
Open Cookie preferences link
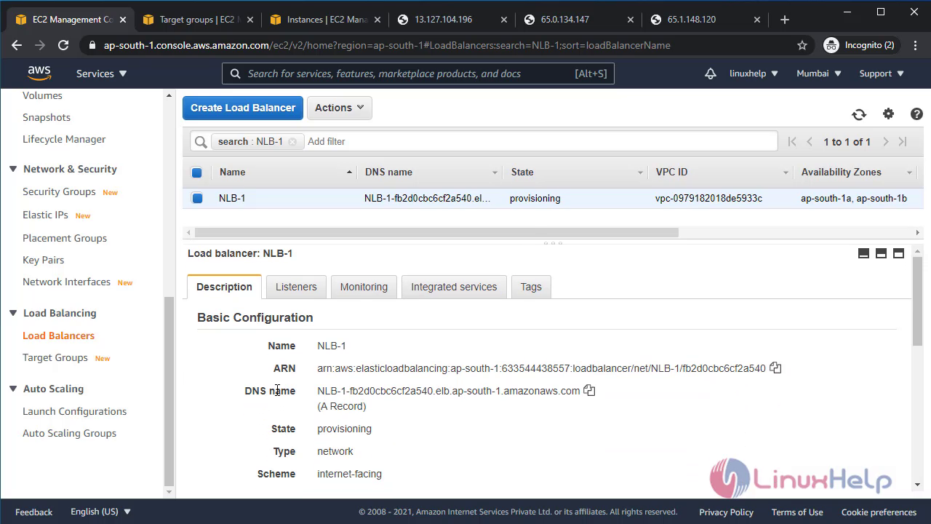879,512
